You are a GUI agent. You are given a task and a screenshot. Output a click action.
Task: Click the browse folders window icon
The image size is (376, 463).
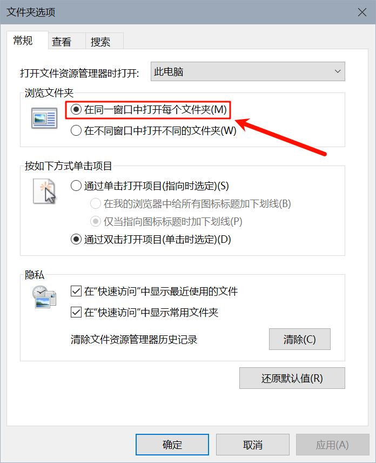pos(44,118)
